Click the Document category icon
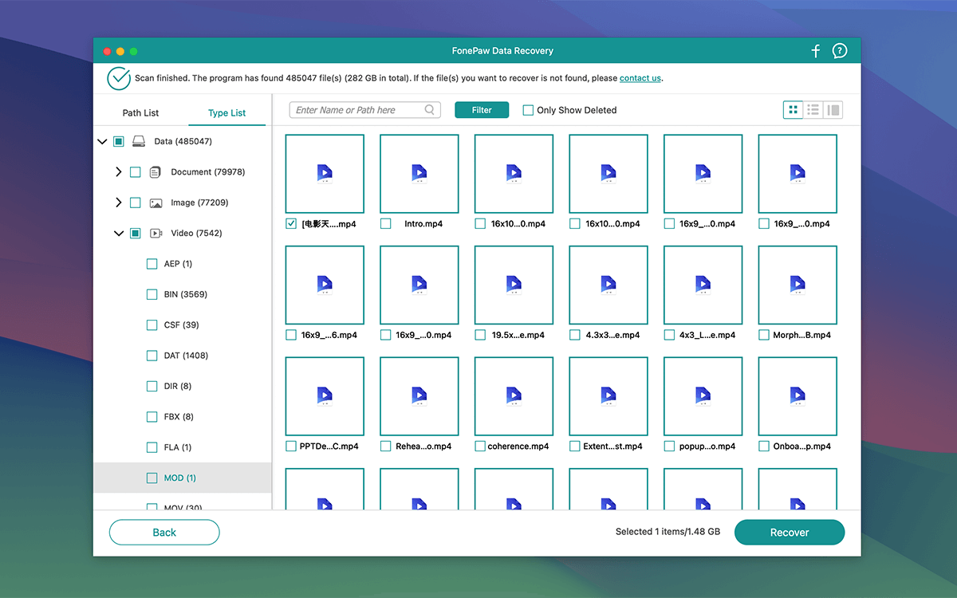This screenshot has width=957, height=598. [x=156, y=172]
